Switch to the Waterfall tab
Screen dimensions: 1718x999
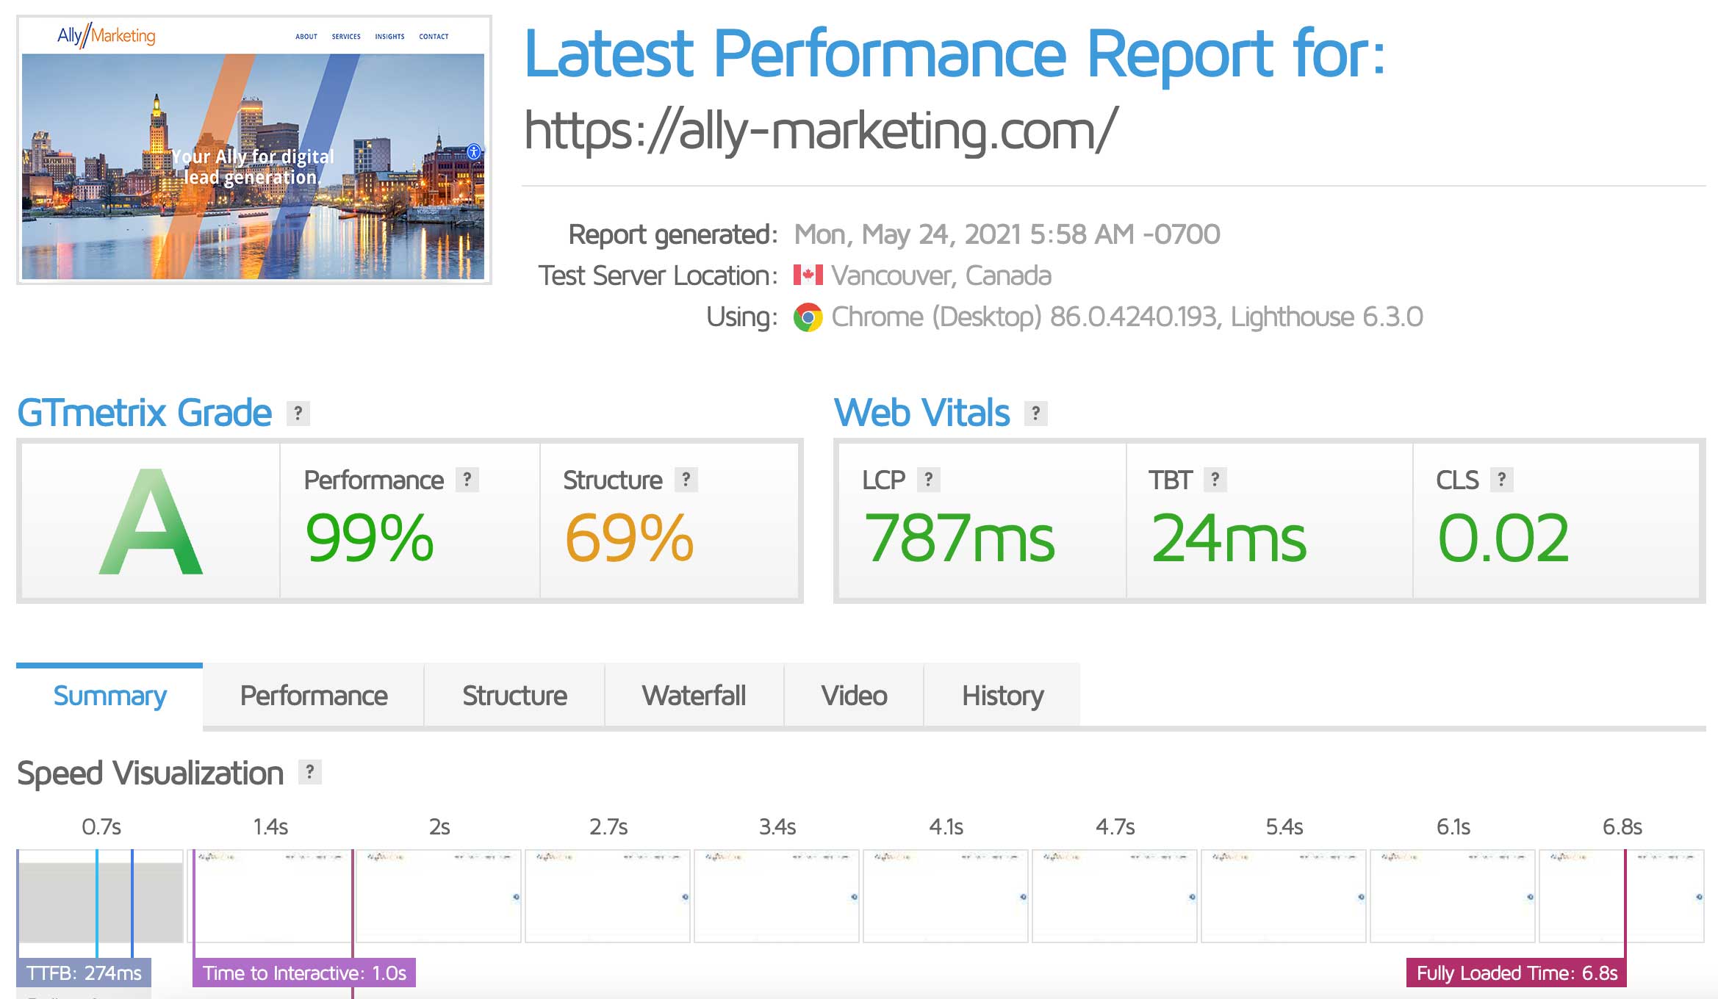[x=694, y=695]
